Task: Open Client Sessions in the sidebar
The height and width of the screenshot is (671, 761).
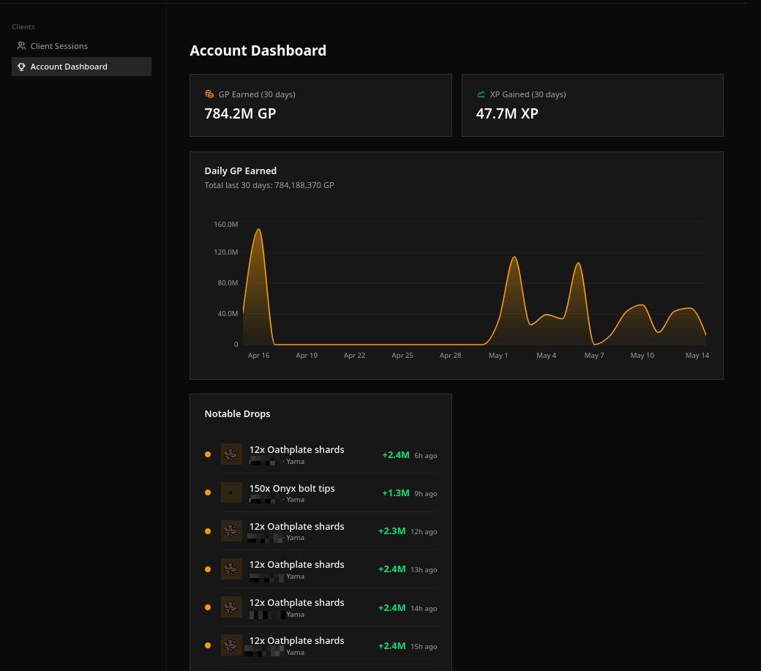Action: [81, 46]
